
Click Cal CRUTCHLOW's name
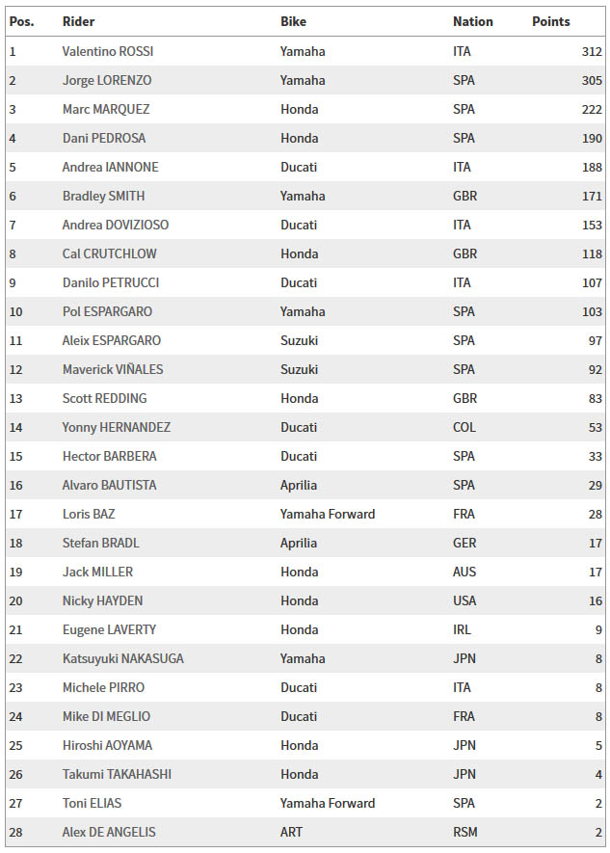click(x=109, y=253)
